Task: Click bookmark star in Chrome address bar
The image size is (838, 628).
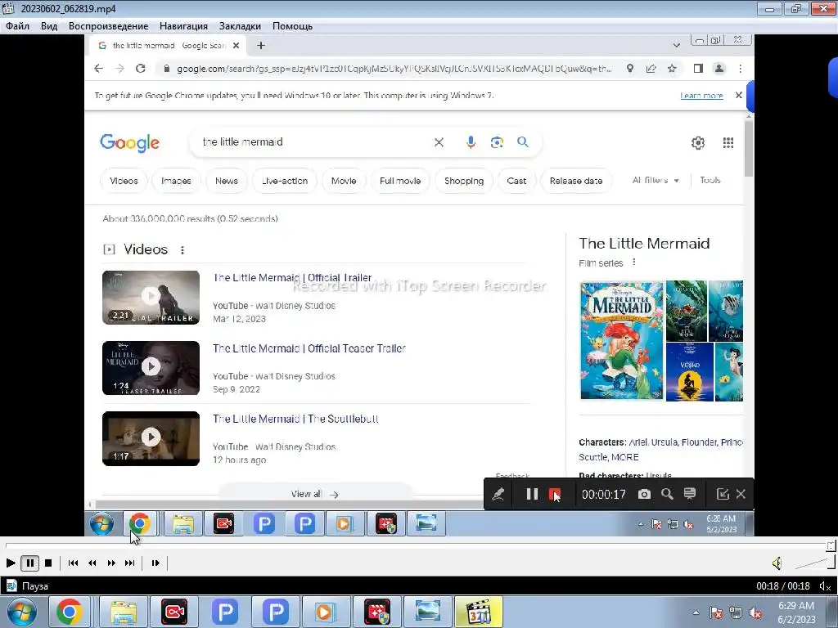Action: pos(672,69)
